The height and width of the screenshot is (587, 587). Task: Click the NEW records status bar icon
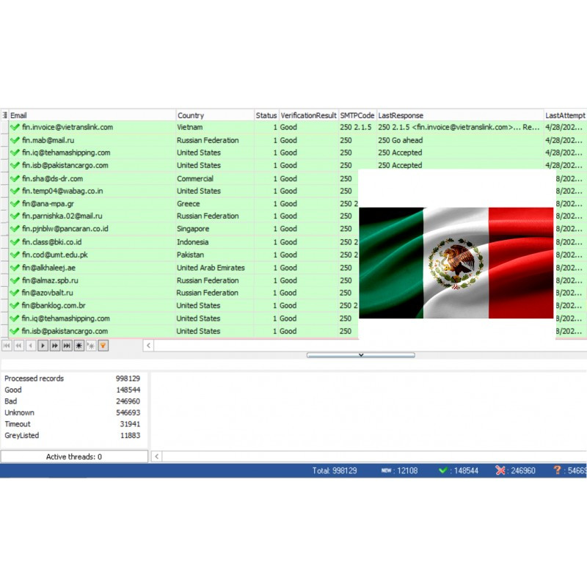click(386, 470)
